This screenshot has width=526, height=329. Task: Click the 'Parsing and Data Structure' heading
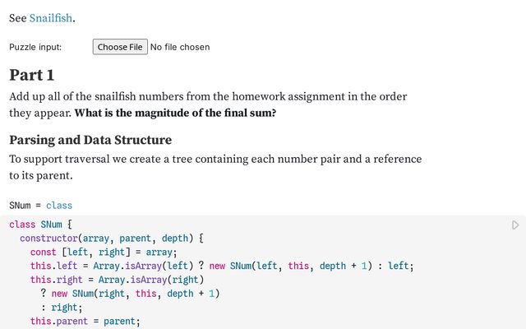(90, 140)
